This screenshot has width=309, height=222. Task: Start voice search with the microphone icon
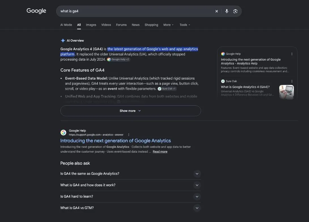227,11
